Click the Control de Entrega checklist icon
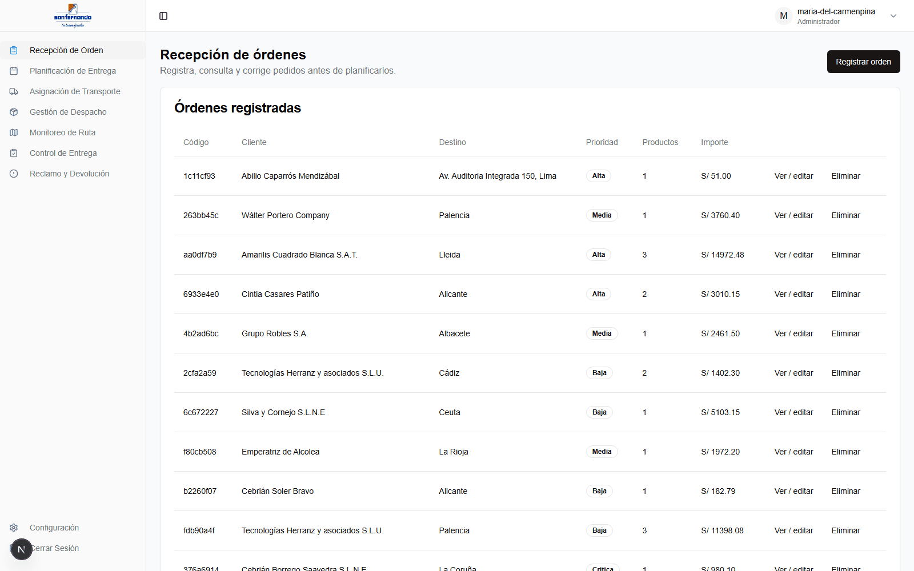914x571 pixels. click(x=14, y=153)
